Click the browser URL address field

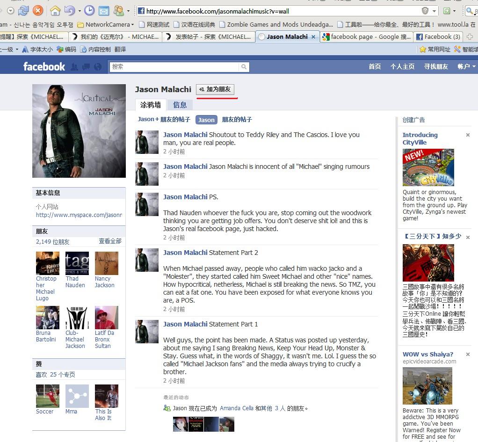282,11
